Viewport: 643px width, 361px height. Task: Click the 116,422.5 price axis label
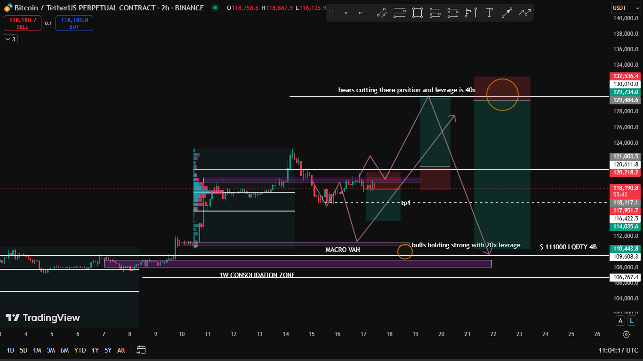pyautogui.click(x=625, y=219)
